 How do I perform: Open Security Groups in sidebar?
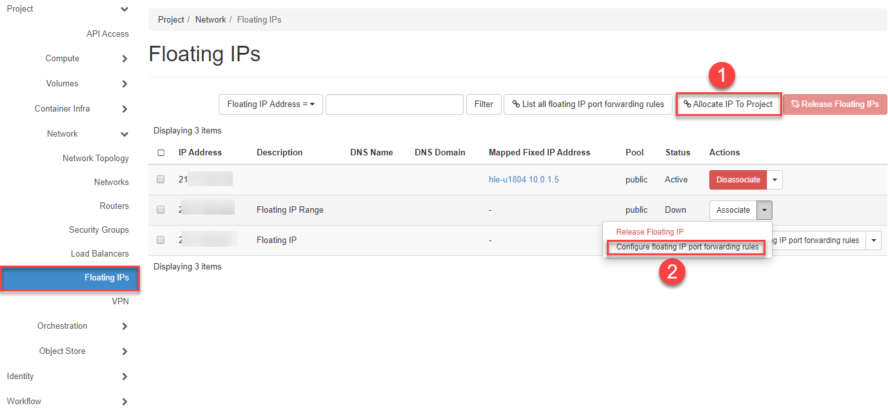point(99,230)
